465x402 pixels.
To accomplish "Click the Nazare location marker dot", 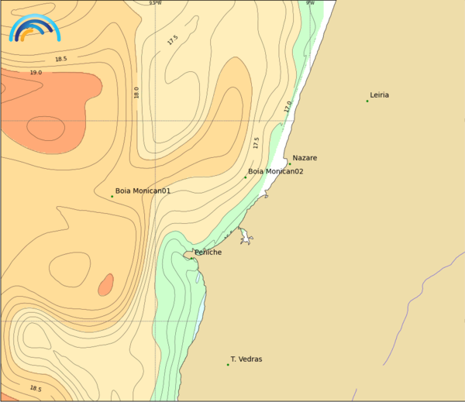I will click(290, 163).
